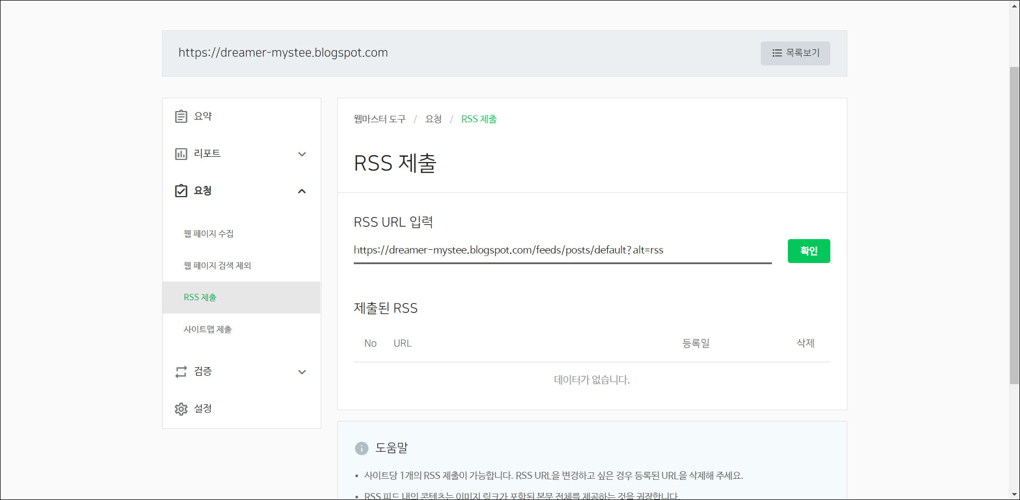Viewport: 1020px width, 500px height.
Task: Click the 제출된 RSS heading
Action: point(386,308)
